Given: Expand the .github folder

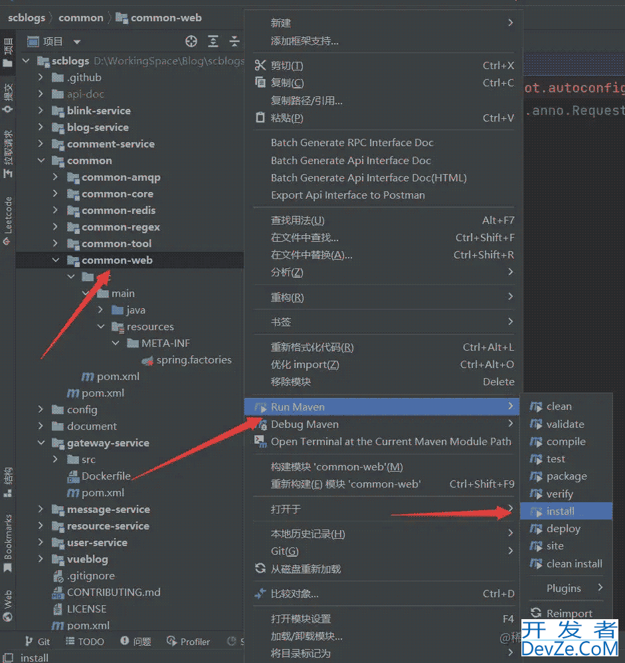Looking at the screenshot, I should click(41, 77).
